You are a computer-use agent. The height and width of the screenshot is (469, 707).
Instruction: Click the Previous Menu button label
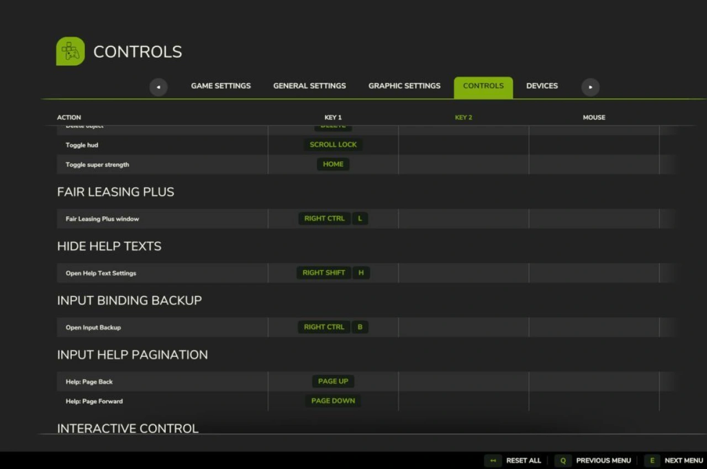(603, 461)
